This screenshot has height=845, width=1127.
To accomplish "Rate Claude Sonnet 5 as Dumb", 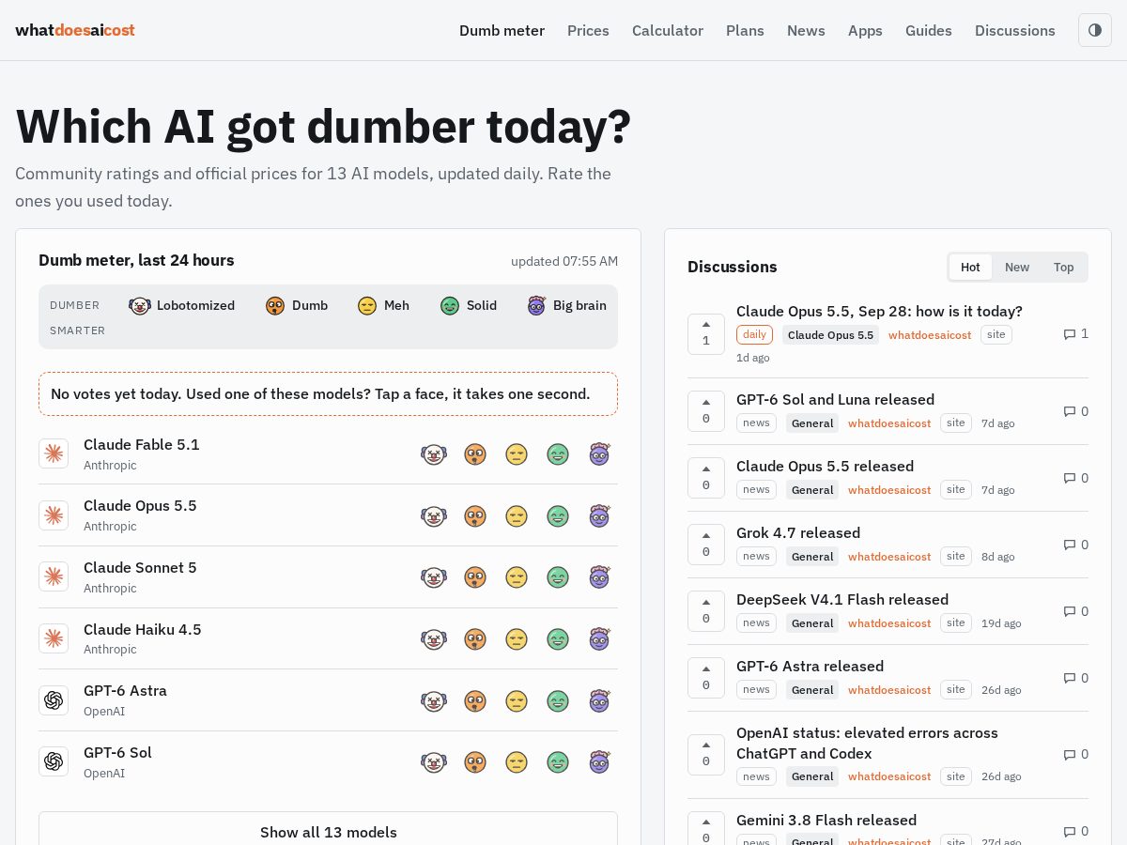I will tap(475, 577).
